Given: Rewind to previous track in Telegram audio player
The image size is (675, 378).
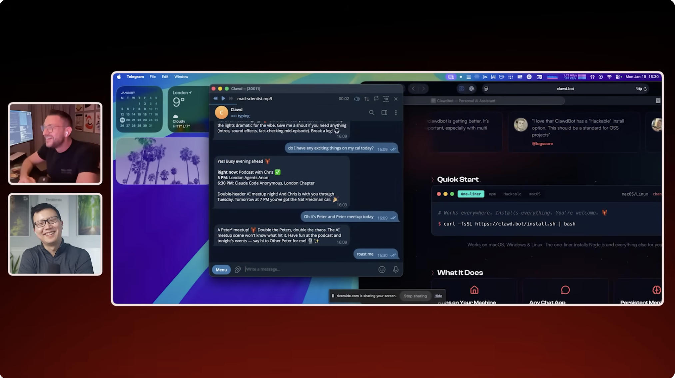Looking at the screenshot, I should [x=216, y=98].
